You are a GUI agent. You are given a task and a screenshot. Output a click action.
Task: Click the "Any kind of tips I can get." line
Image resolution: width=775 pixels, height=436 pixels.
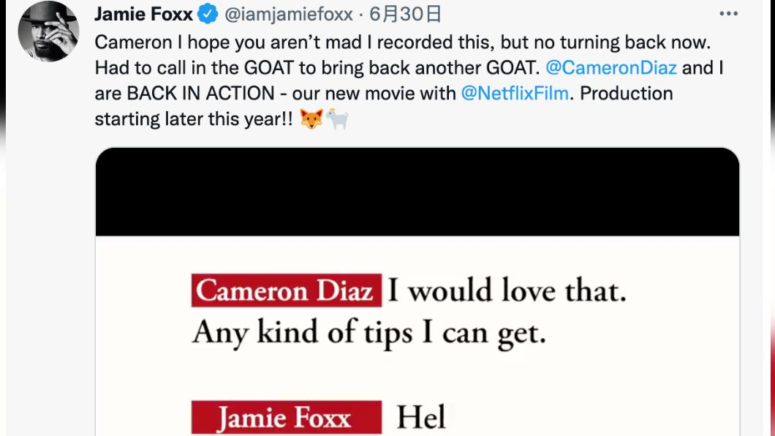click(369, 332)
